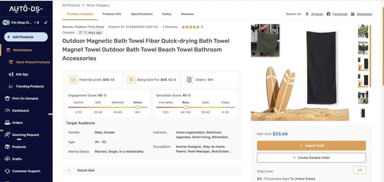Click the Aliexpress envelope icon
The height and width of the screenshot is (182, 384).
pos(353,14)
